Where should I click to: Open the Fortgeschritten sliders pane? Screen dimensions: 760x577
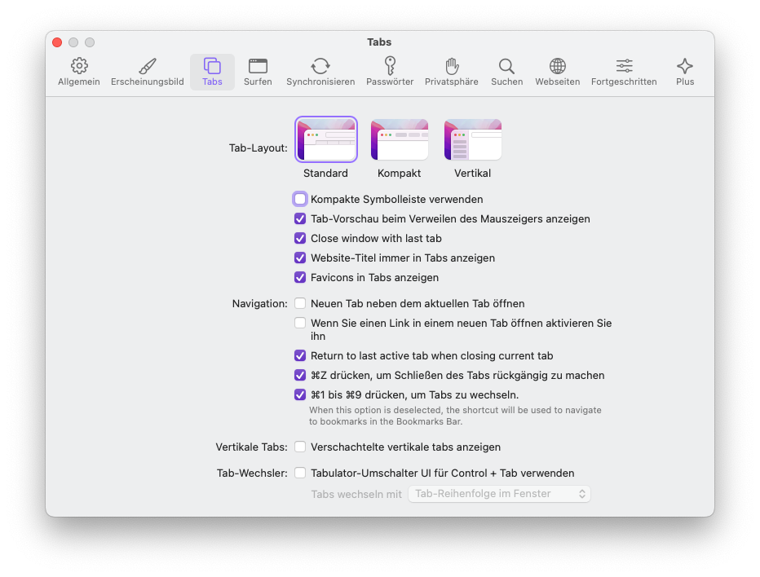tap(624, 72)
